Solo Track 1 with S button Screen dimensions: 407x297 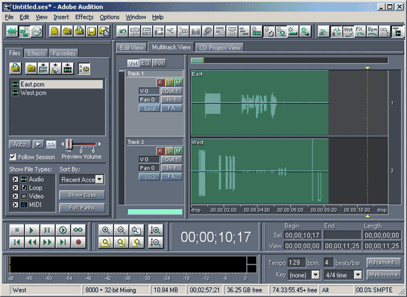(x=169, y=82)
